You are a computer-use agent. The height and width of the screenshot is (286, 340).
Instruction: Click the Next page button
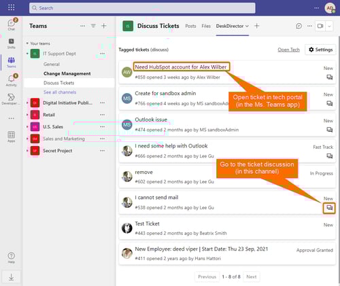(x=252, y=276)
